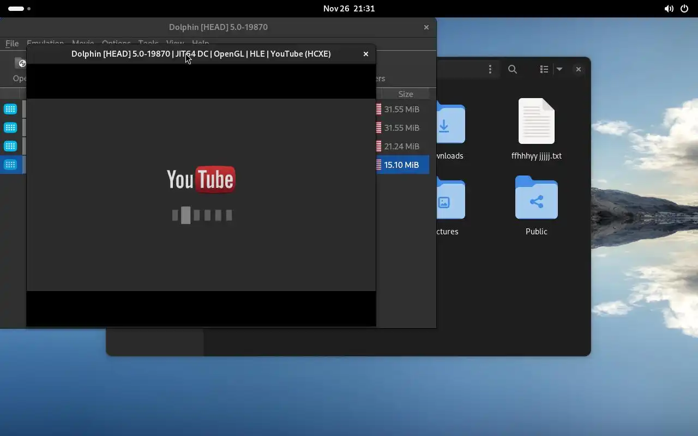
Task: Click the power icon in top bar
Action: click(685, 9)
